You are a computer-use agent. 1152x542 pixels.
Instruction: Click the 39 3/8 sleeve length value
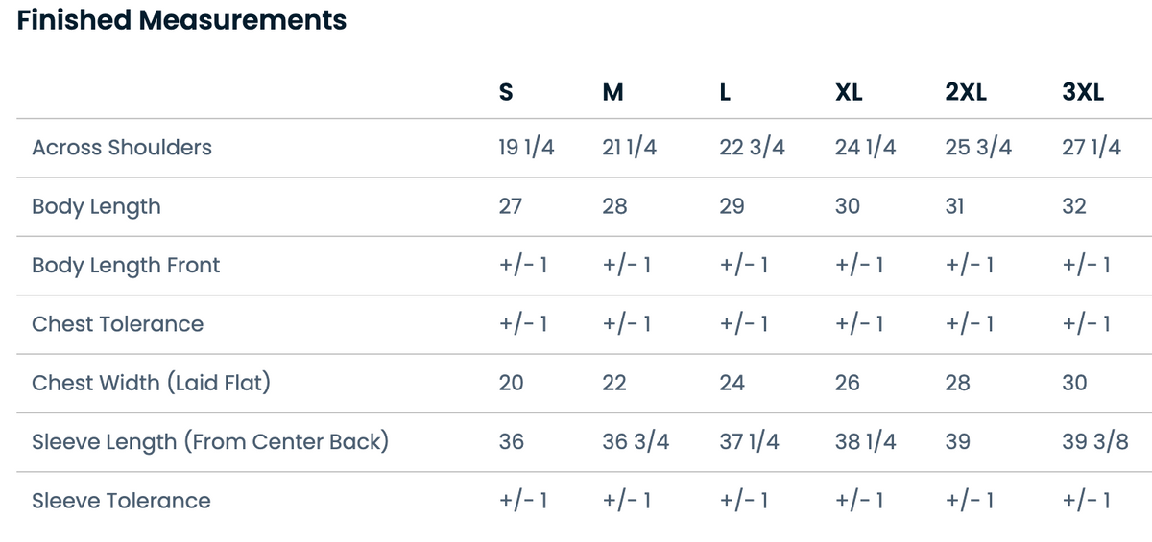point(1095,442)
